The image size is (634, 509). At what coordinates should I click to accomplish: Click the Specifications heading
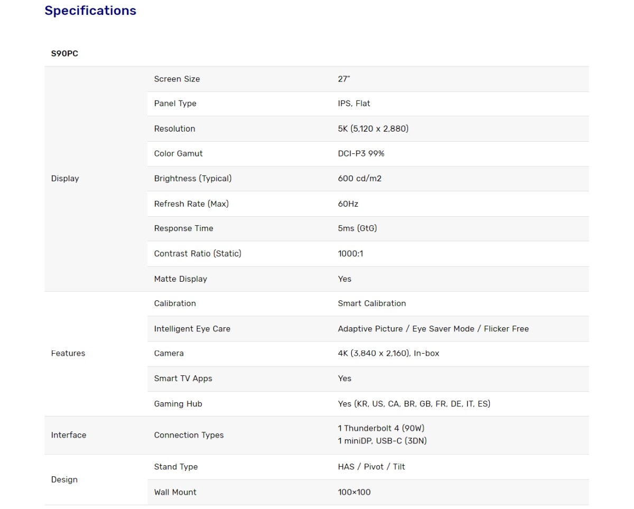coord(90,11)
